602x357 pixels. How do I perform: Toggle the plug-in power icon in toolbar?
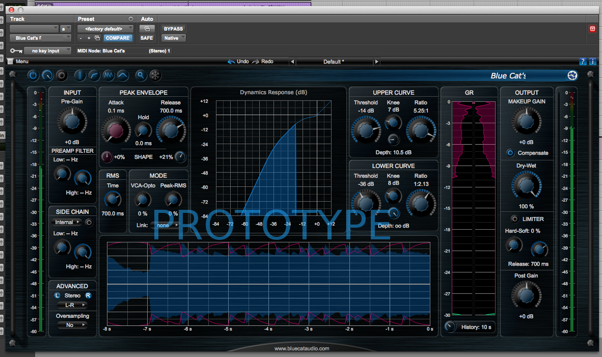tap(33, 75)
